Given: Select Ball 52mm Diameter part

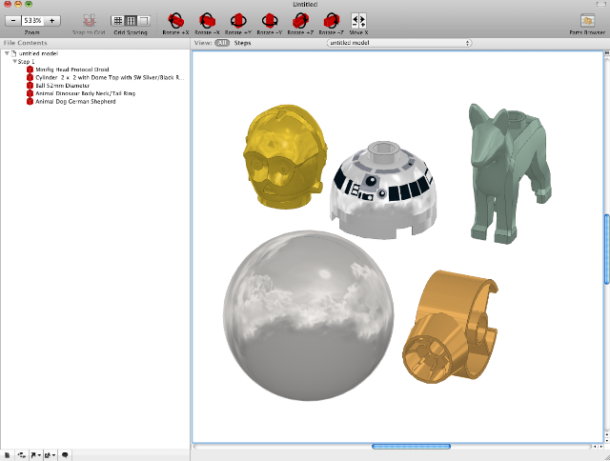Looking at the screenshot, I should (x=62, y=86).
